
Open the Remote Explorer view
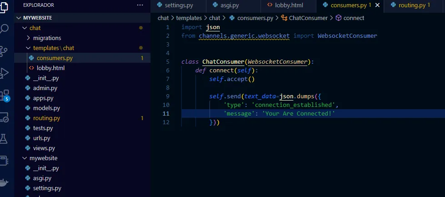(5, 118)
